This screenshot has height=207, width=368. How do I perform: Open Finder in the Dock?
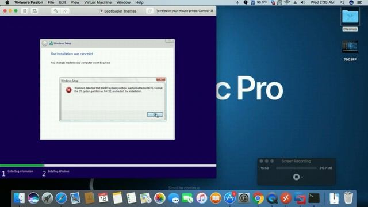pos(19,198)
